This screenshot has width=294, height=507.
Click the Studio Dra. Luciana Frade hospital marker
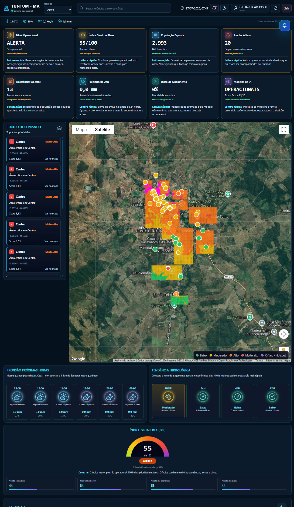(153, 125)
